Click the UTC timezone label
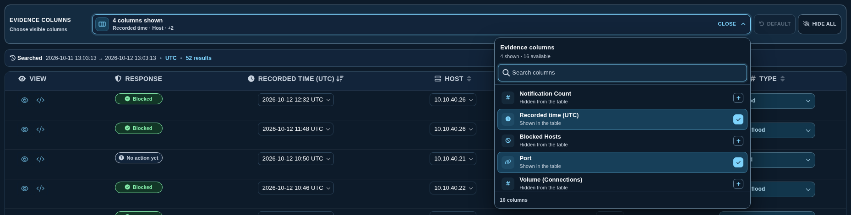The height and width of the screenshot is (215, 851). click(171, 58)
